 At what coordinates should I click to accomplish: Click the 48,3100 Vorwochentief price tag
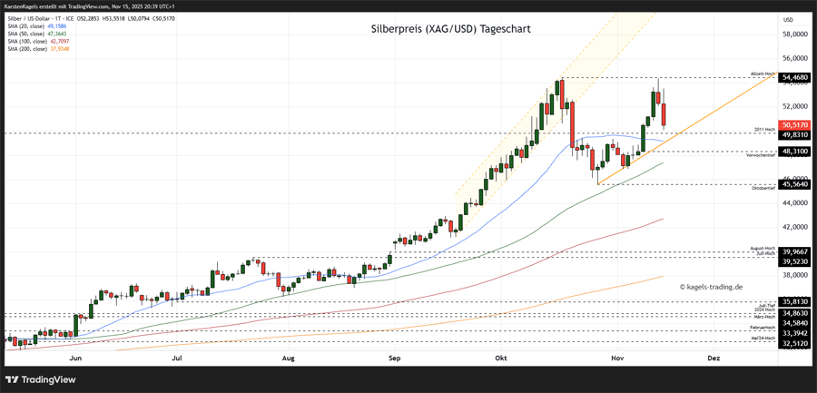click(794, 152)
